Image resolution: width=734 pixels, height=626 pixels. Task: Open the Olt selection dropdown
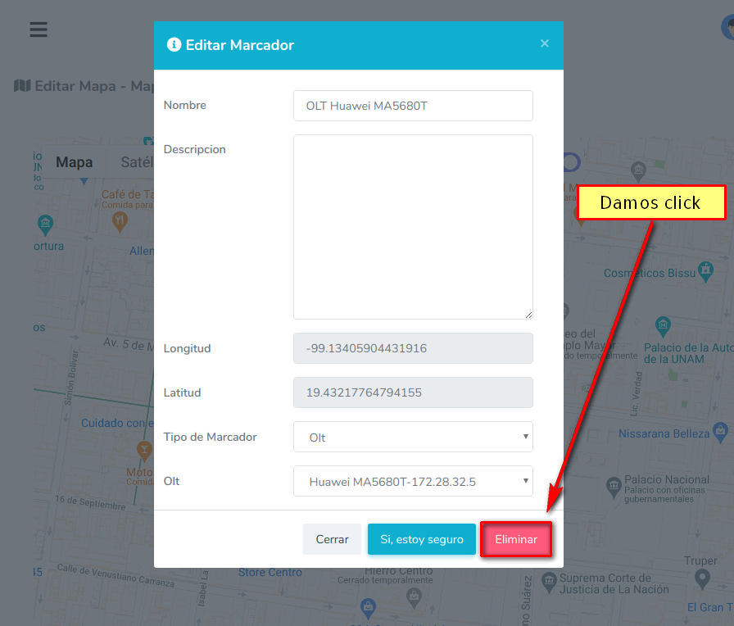pyautogui.click(x=413, y=481)
